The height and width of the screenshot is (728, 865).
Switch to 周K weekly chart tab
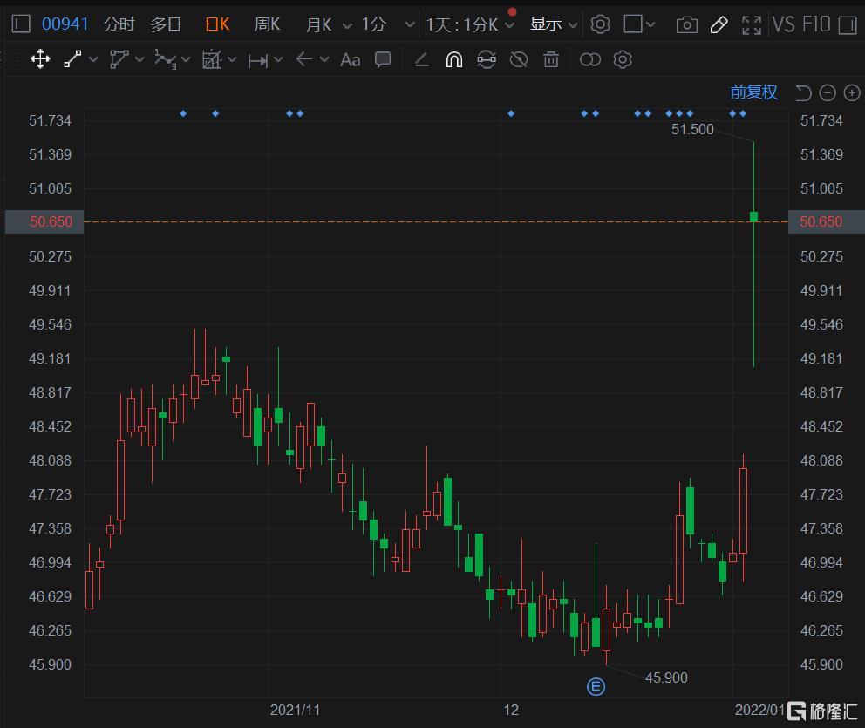click(x=267, y=24)
